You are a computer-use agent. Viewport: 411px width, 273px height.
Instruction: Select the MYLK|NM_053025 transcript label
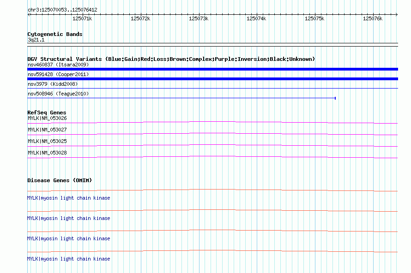[47, 141]
